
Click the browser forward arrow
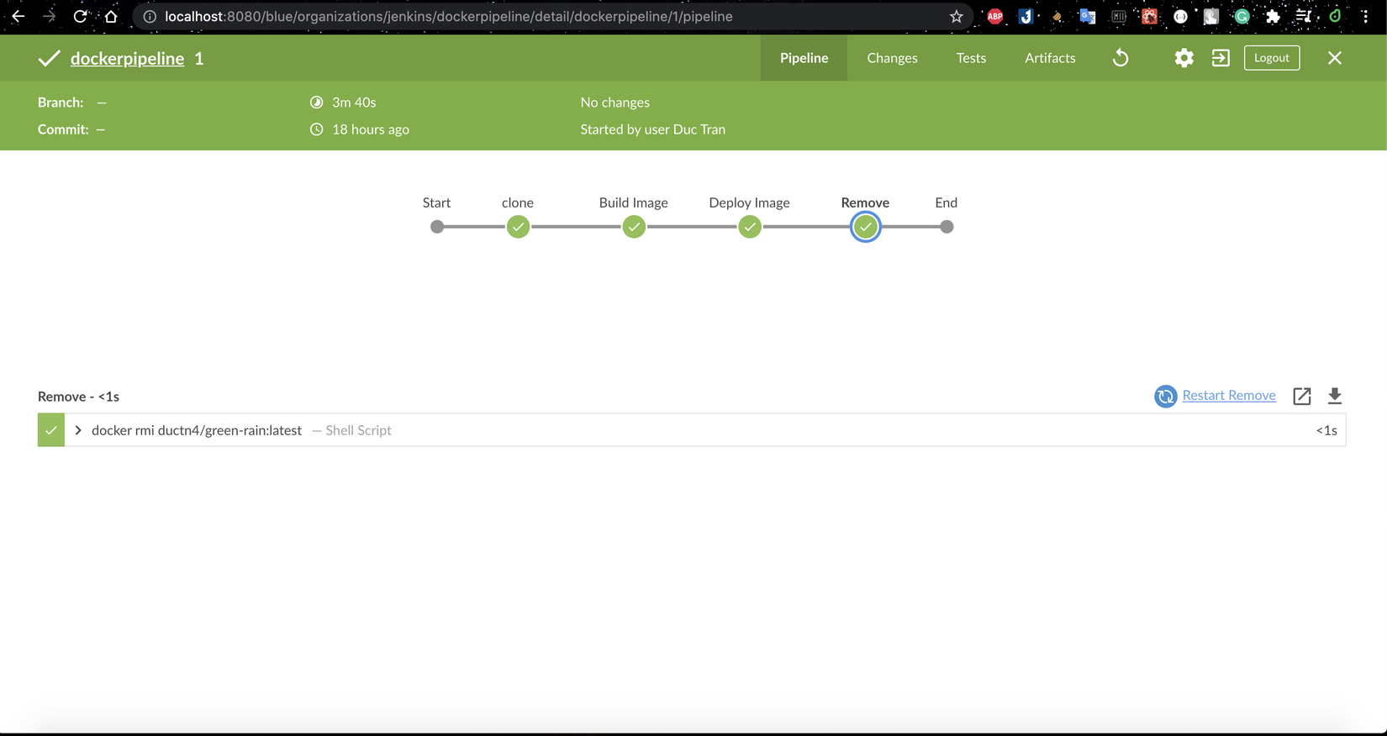[49, 16]
